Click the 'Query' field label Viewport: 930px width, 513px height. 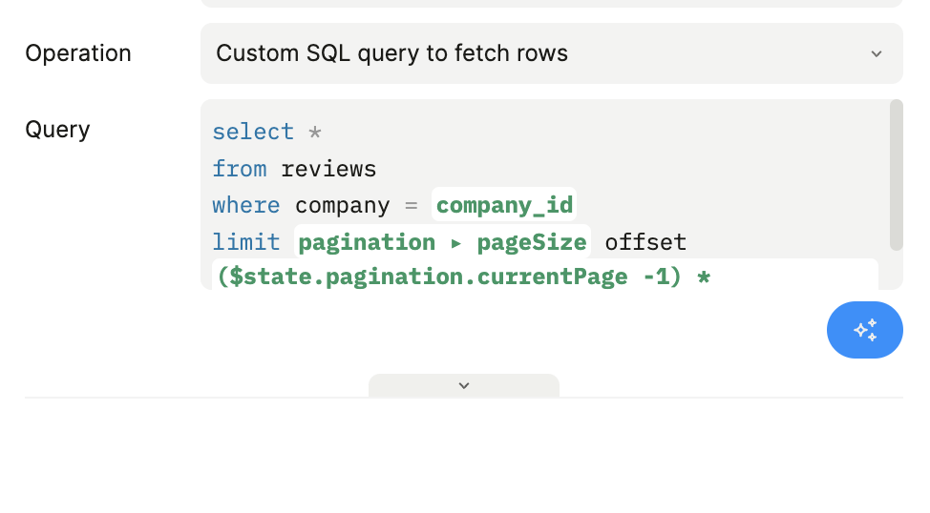tap(57, 130)
